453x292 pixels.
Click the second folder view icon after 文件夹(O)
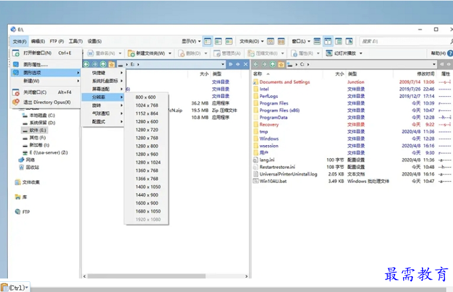pyautogui.click(x=281, y=41)
